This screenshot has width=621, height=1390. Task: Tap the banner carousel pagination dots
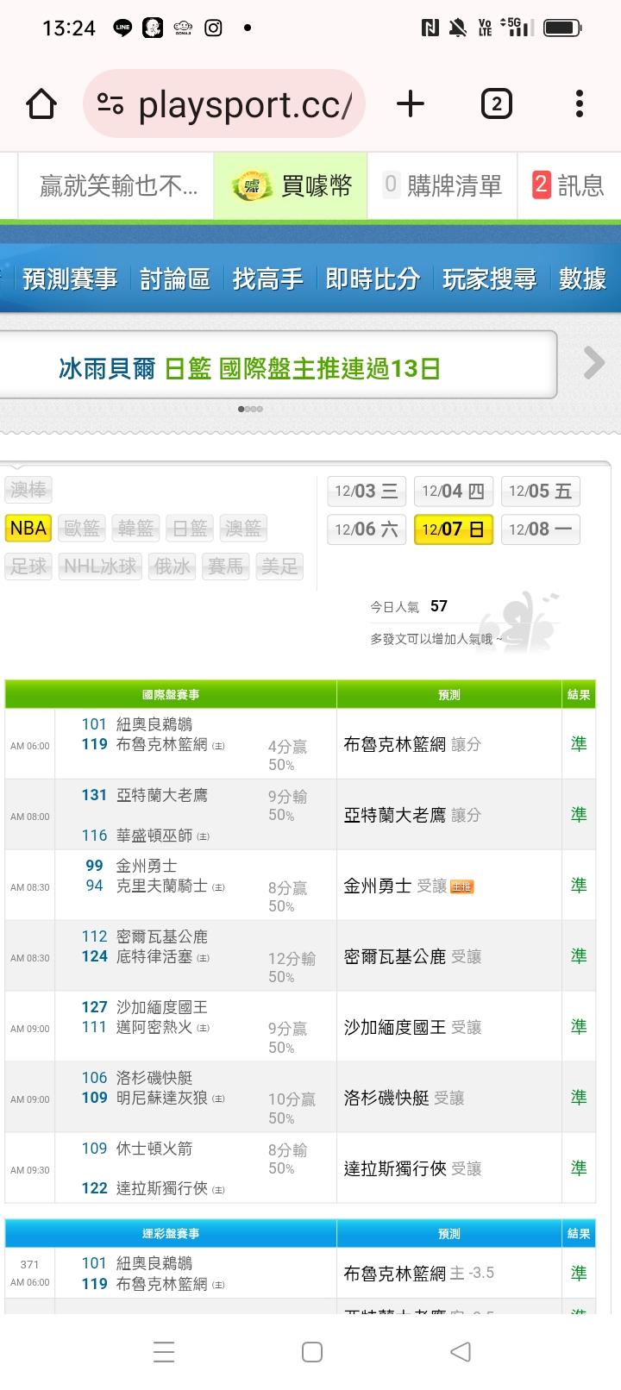coord(250,409)
